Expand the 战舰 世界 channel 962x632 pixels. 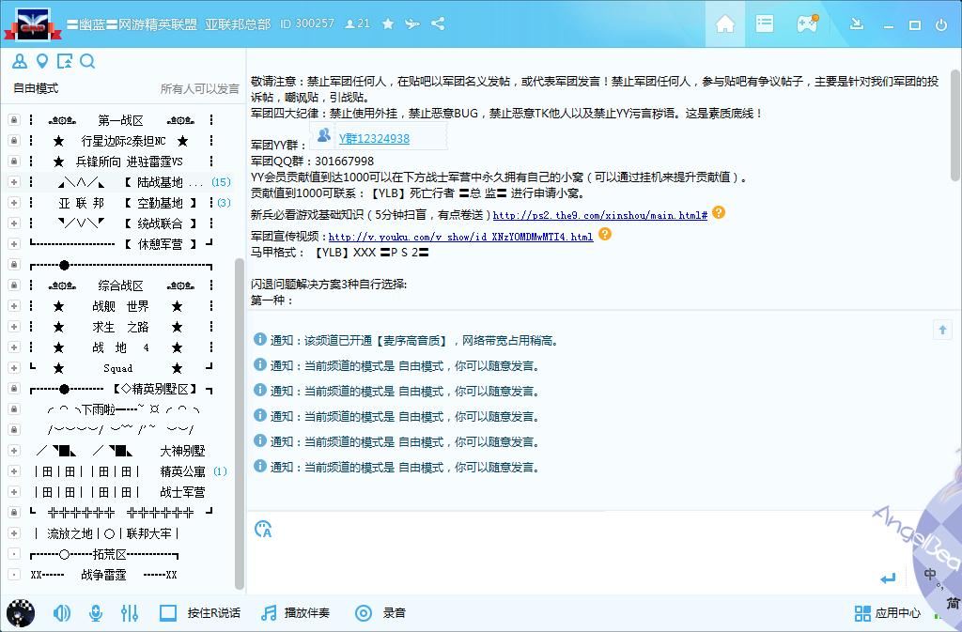13,306
